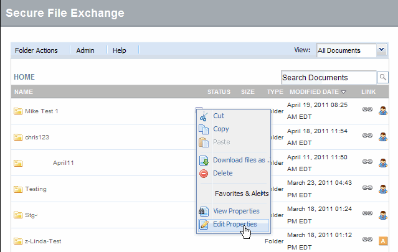Click link icon for Mike Test 1
The image size is (398, 252).
tap(367, 110)
